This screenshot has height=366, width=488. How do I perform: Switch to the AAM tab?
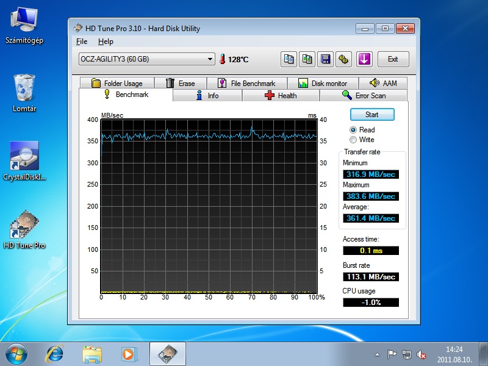click(383, 84)
